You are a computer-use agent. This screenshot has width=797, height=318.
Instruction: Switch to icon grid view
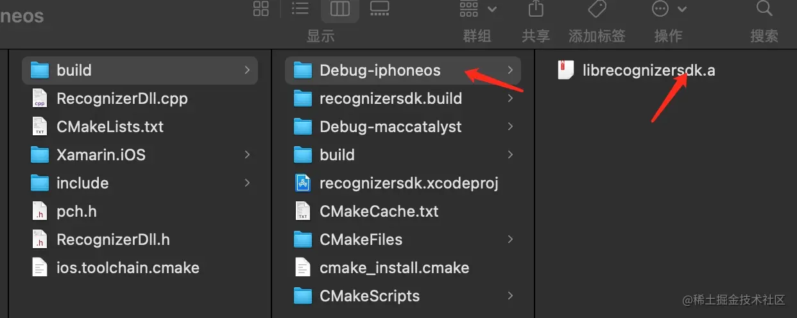[261, 8]
